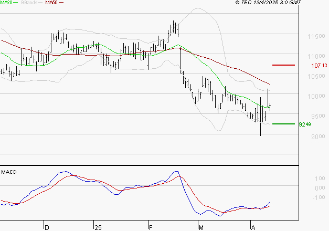Click the A month marker on time axis
329x231 pixels.
tap(253, 228)
